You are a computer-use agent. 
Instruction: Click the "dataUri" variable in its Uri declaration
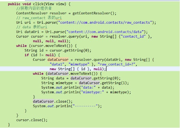coord(32,32)
